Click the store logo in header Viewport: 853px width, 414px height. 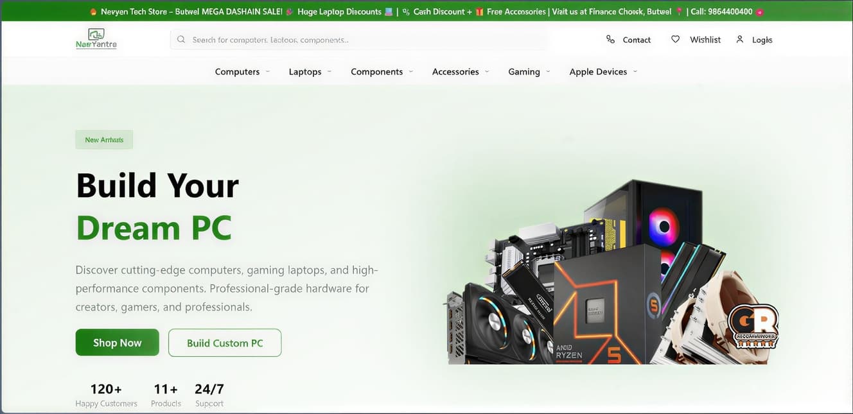pyautogui.click(x=96, y=39)
